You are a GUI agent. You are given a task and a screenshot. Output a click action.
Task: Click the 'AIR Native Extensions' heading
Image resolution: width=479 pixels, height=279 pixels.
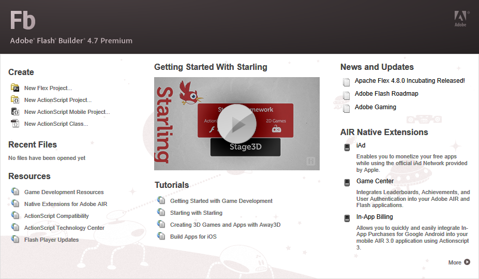384,132
